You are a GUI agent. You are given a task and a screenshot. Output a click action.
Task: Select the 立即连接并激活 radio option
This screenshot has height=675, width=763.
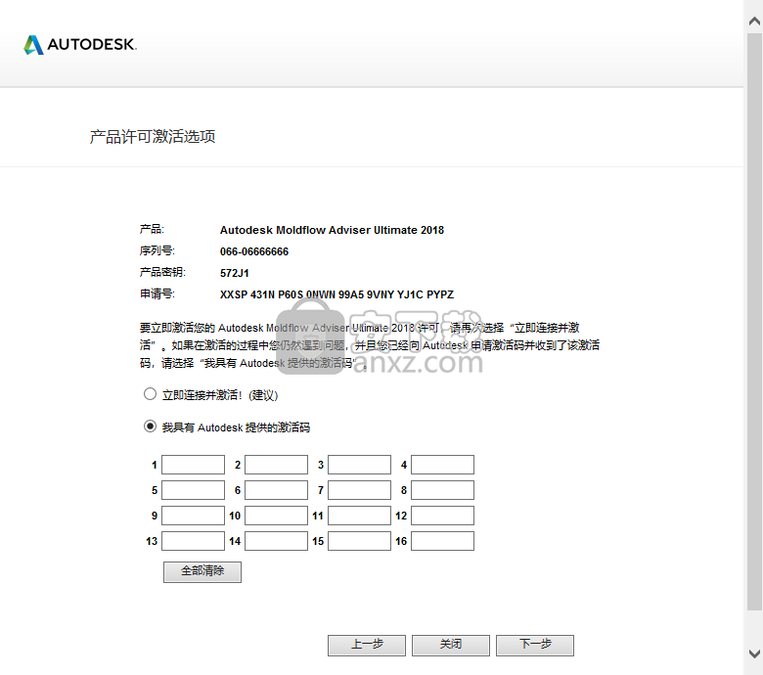[150, 394]
